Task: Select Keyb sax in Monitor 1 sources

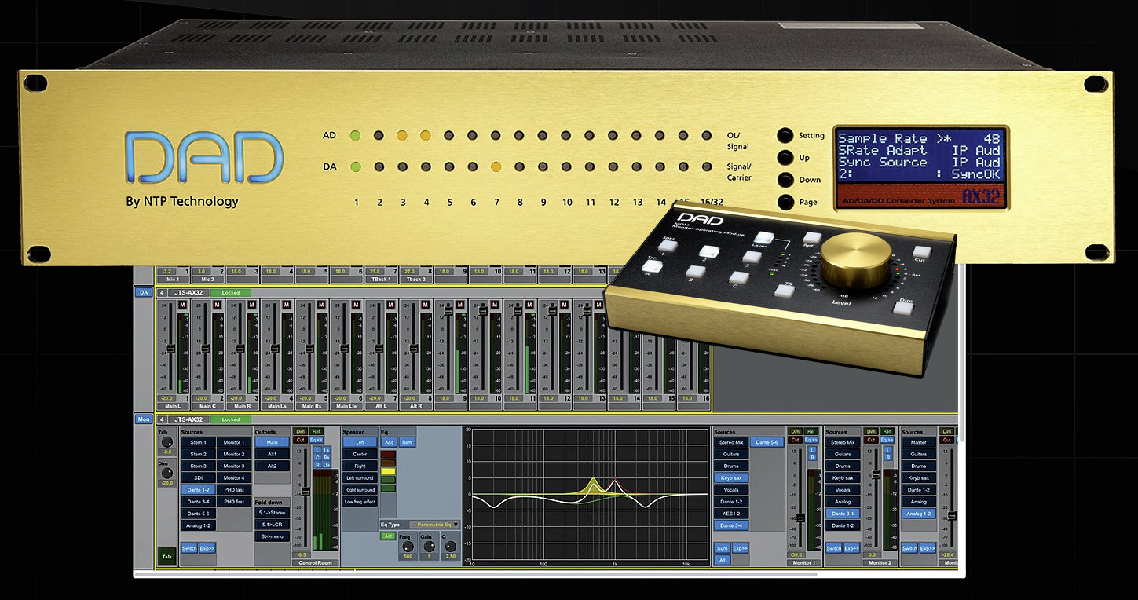Action: coord(731,477)
